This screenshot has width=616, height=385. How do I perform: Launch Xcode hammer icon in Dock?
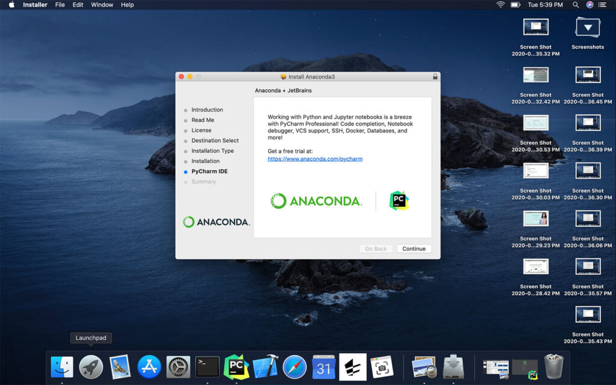(x=265, y=367)
